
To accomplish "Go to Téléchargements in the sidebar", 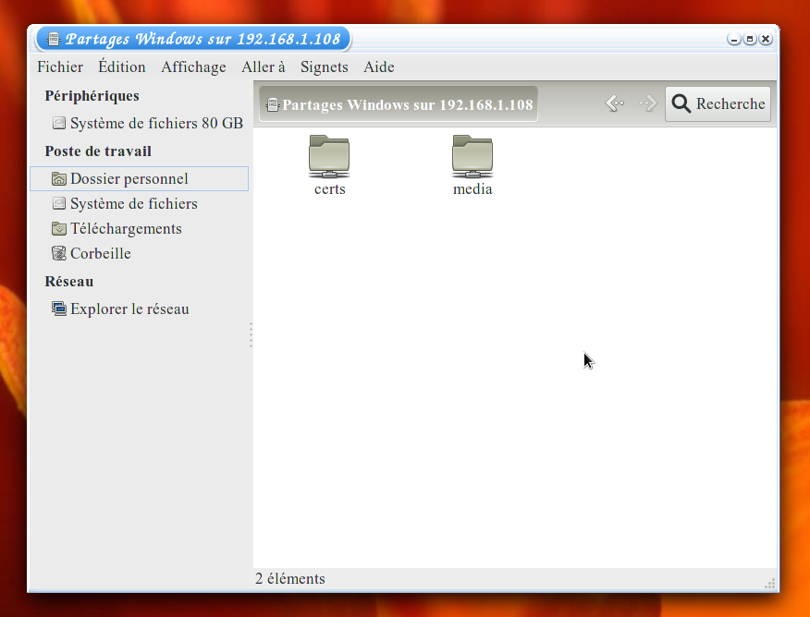I will [x=140, y=228].
